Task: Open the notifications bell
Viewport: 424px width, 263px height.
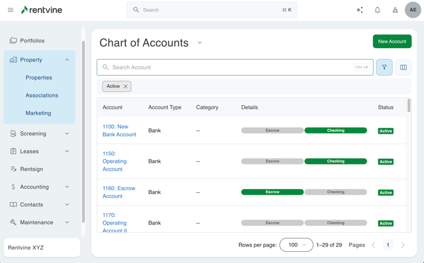Action: click(378, 10)
